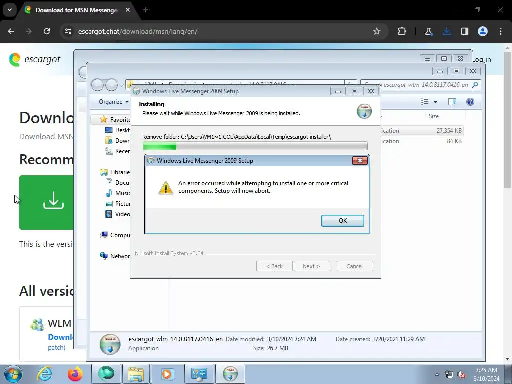Click the escargot logo on the webpage

(x=34, y=59)
